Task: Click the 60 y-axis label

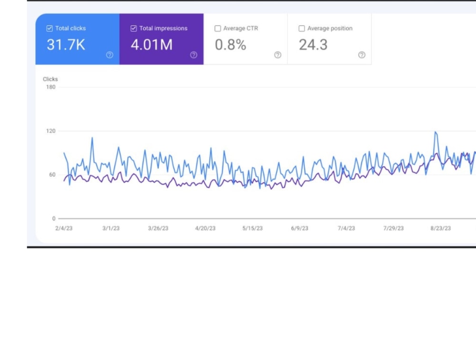Action: (52, 175)
